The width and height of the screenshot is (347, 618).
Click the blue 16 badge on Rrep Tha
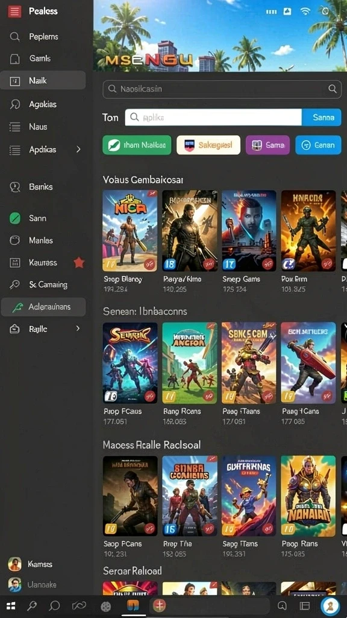[169, 529]
